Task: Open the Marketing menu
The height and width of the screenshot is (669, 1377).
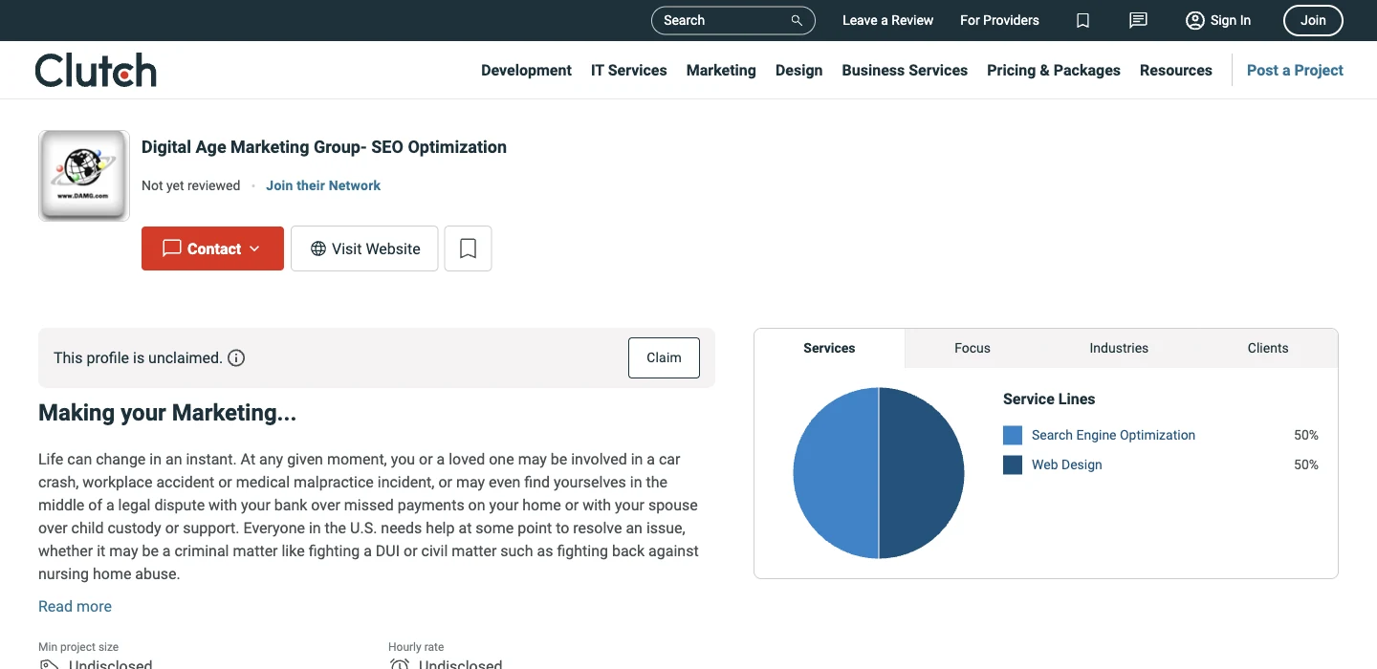Action: pos(721,70)
